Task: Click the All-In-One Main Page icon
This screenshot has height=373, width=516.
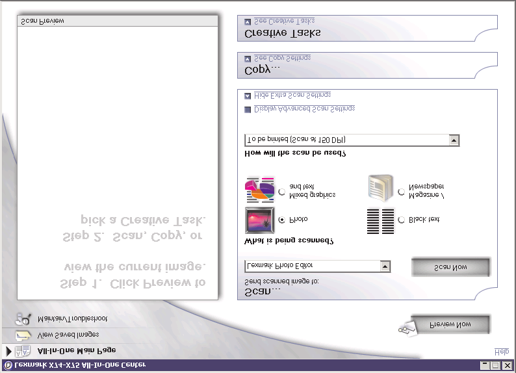Action: click(23, 352)
